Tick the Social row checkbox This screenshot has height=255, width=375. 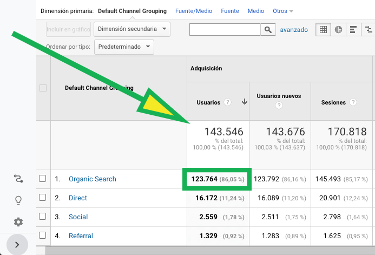pyautogui.click(x=43, y=216)
